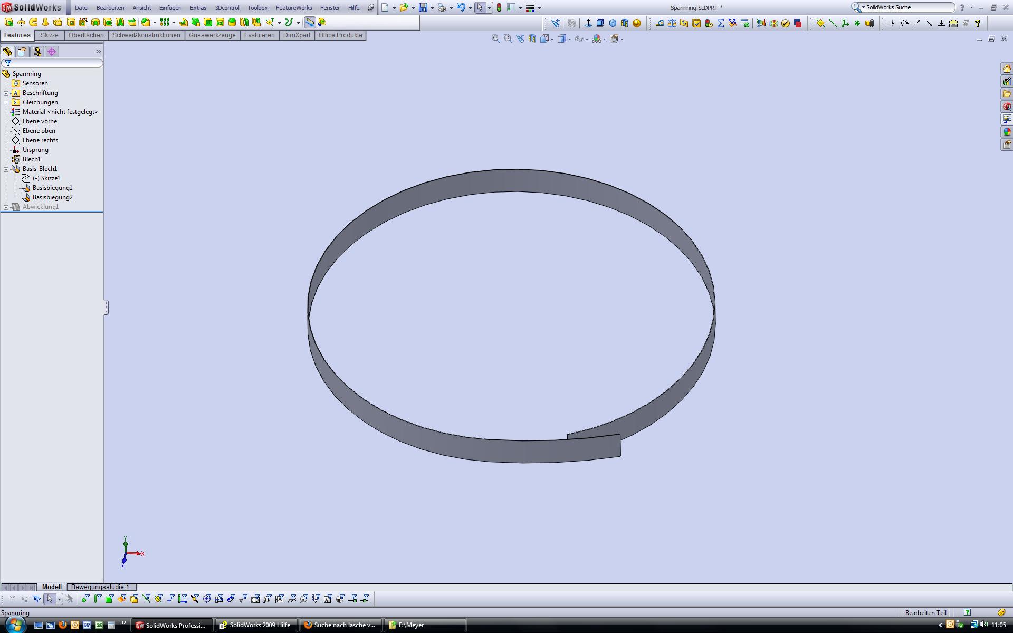Click the Save icon in the top toolbar
Viewport: 1013px width, 633px height.
click(423, 7)
